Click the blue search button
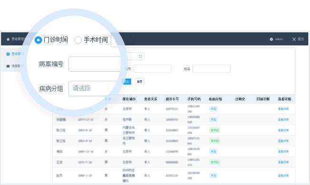The image size is (310, 185). click(126, 82)
